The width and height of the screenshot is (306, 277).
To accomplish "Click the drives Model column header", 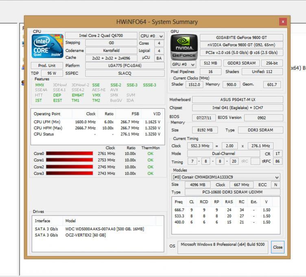I will (109, 221).
